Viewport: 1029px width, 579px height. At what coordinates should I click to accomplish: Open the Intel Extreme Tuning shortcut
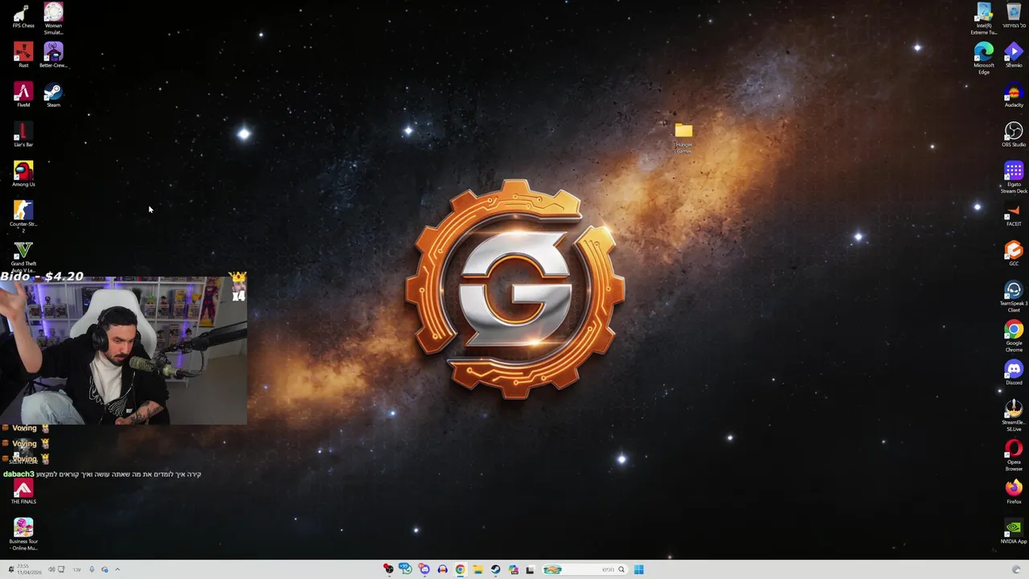point(984,18)
